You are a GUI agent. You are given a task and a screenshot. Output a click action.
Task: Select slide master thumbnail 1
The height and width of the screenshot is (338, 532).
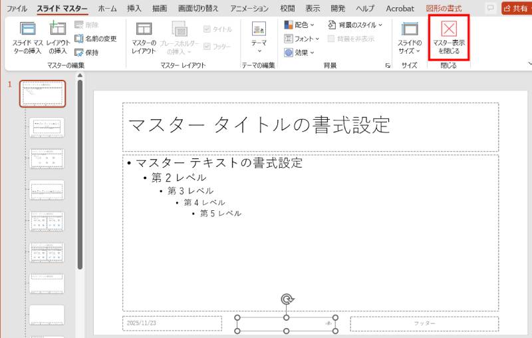[43, 94]
